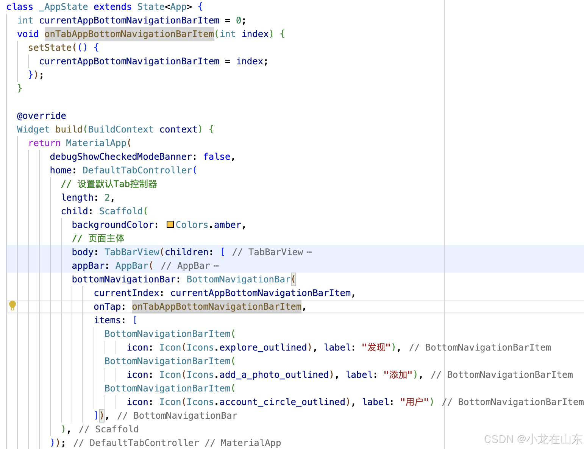The height and width of the screenshot is (449, 584).
Task: Click the index value in setState assignment
Action: 249,61
